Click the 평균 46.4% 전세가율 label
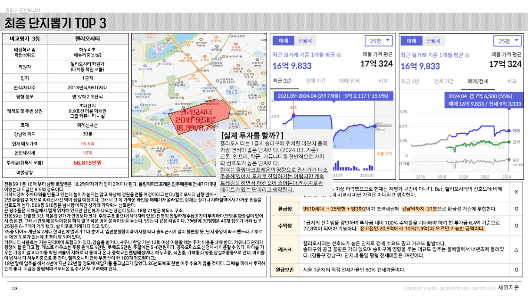The height and width of the screenshot is (297, 528). [x=517, y=162]
